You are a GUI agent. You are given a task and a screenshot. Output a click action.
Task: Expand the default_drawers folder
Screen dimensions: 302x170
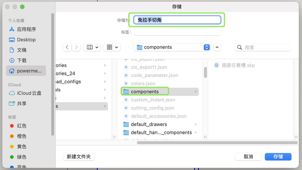196,124
